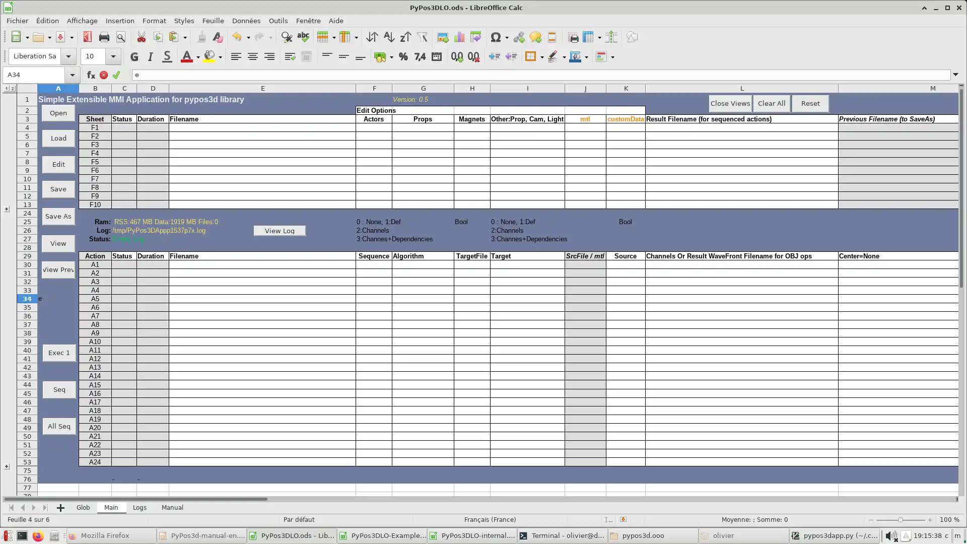
Task: Click the Close Views button
Action: coord(730,103)
